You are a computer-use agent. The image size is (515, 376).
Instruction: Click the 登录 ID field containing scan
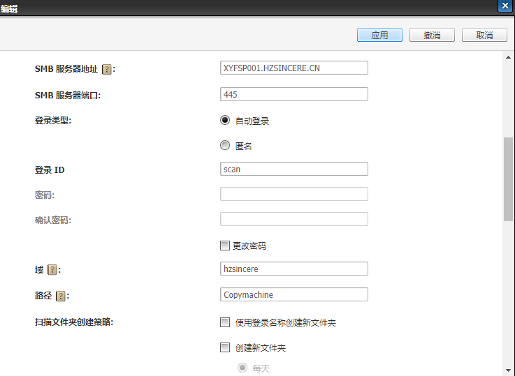click(293, 169)
